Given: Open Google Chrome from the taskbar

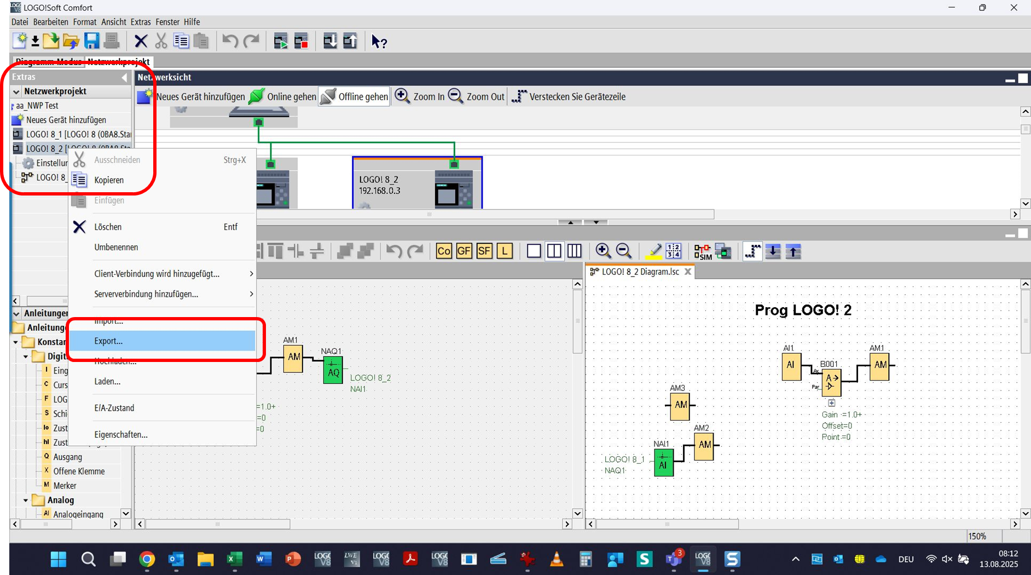Looking at the screenshot, I should [x=147, y=559].
